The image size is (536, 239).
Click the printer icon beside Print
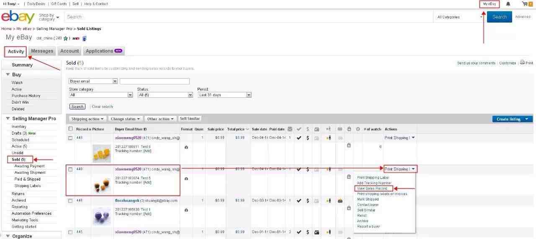(522, 63)
